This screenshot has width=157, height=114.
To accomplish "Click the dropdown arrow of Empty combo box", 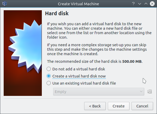I will pyautogui.click(x=141, y=91).
